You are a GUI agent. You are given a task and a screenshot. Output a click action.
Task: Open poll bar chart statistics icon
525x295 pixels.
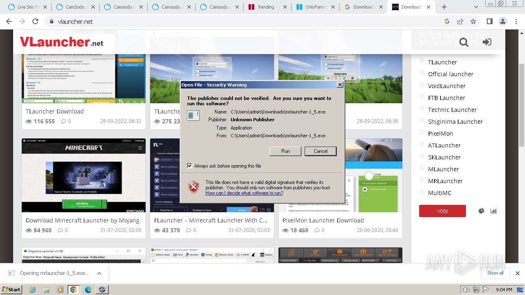click(493, 211)
